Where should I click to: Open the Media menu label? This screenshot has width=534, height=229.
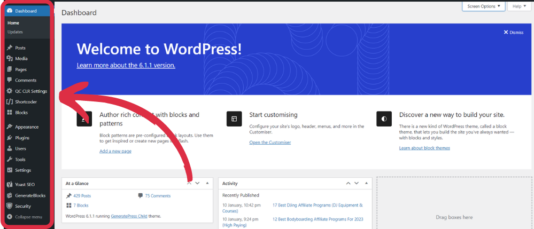[21, 59]
